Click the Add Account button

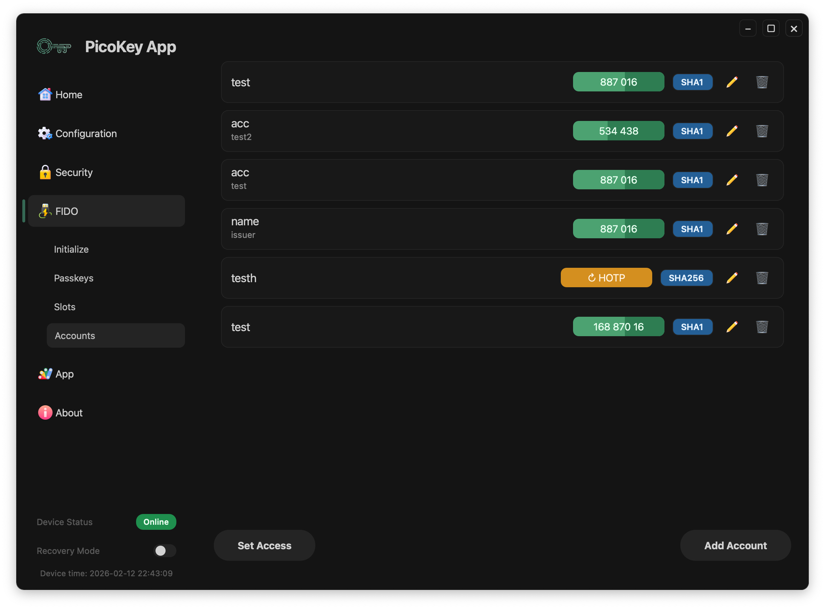tap(735, 545)
